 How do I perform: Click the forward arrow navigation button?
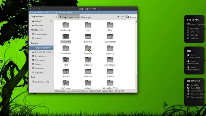[123, 17]
